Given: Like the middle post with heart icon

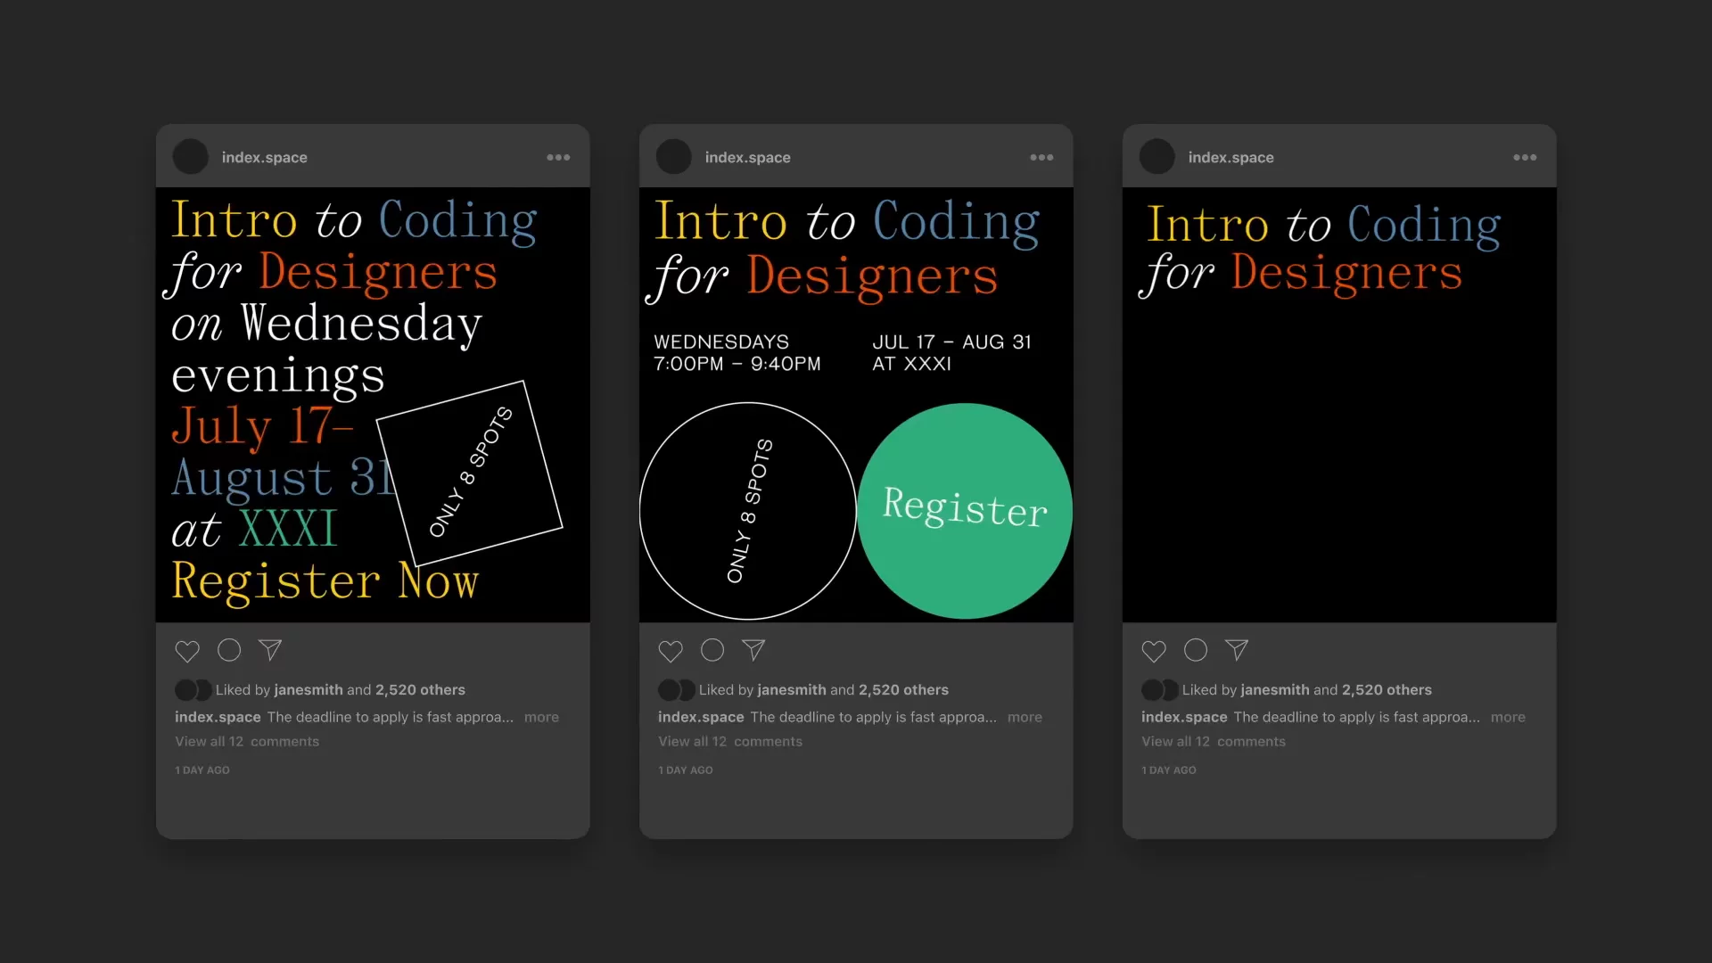Looking at the screenshot, I should [x=671, y=651].
